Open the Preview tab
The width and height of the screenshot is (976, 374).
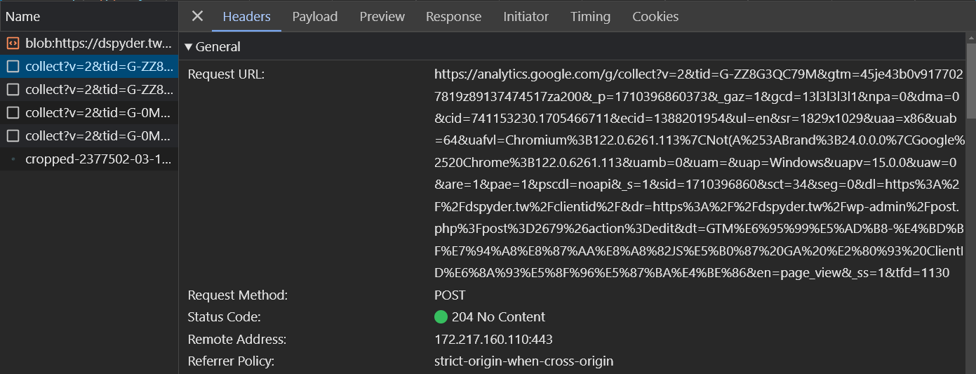click(x=382, y=16)
